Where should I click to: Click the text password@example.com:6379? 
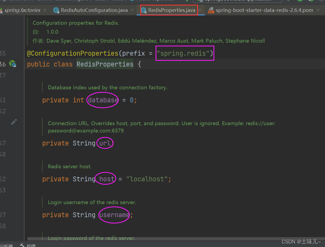(x=86, y=131)
